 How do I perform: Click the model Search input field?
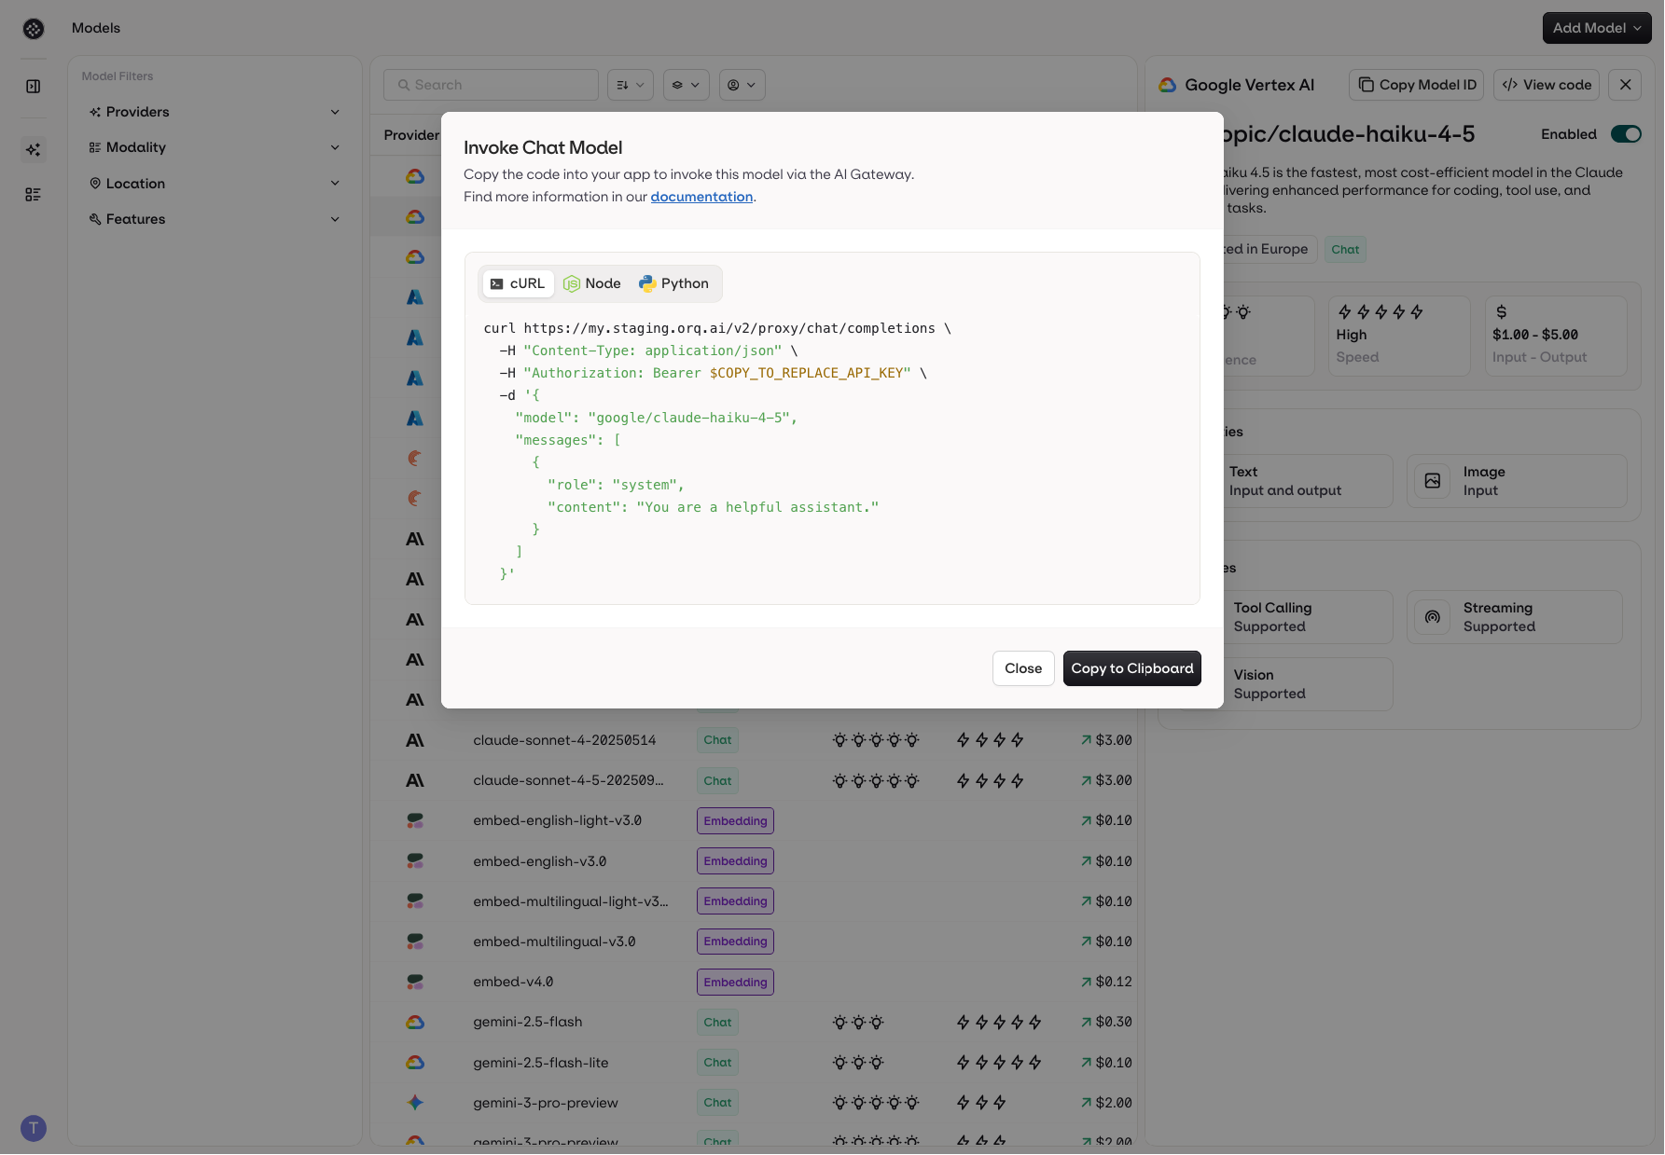point(491,85)
